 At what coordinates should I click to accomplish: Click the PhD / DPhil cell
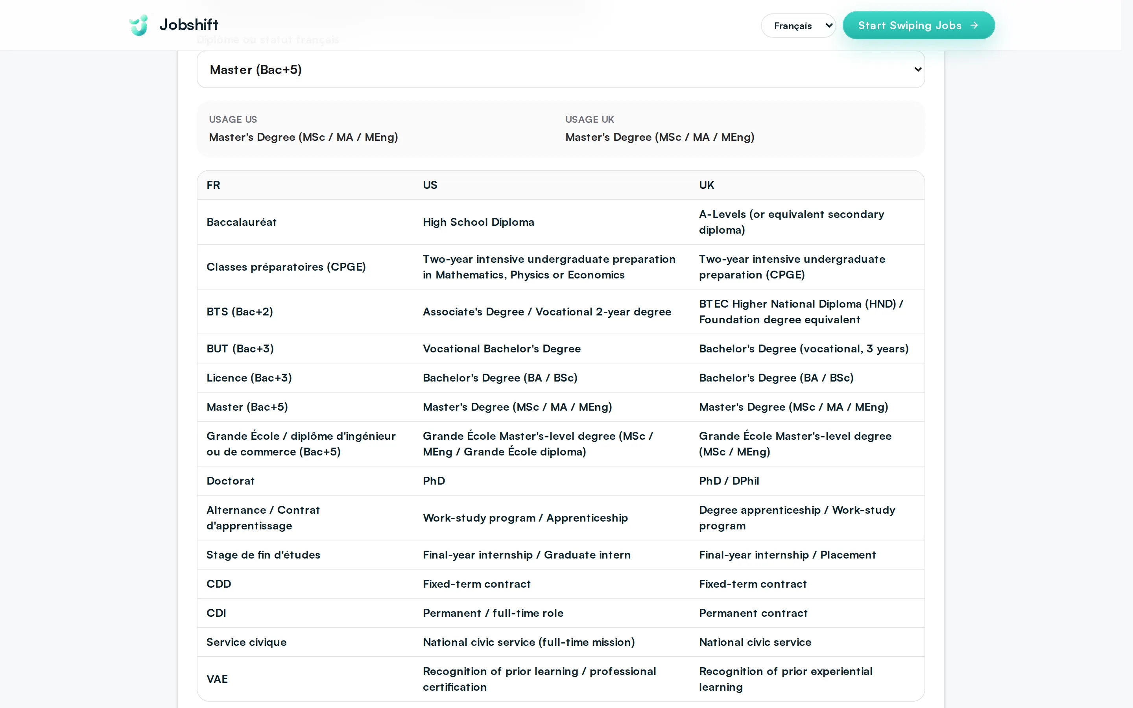[729, 481]
